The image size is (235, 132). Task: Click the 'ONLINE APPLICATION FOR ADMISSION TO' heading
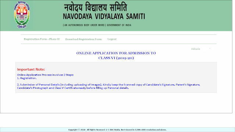coord(116,53)
